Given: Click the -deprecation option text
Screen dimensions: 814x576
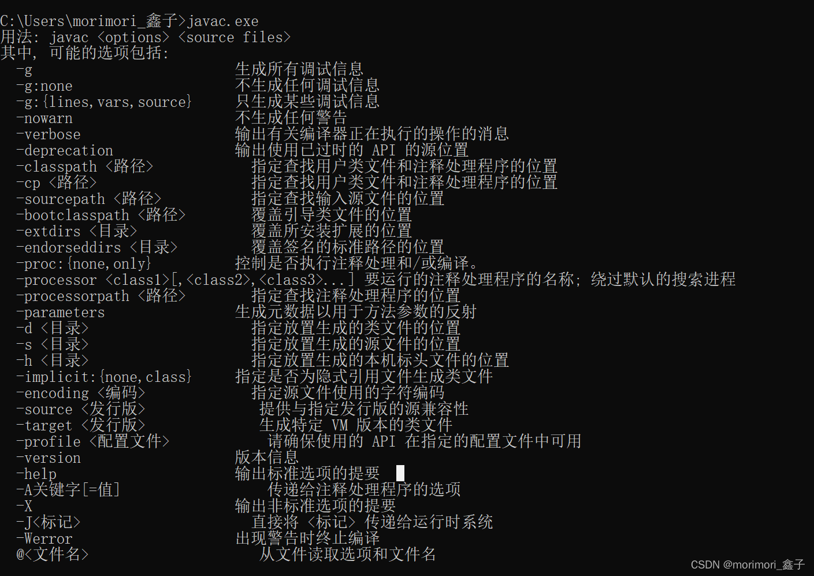Looking at the screenshot, I should tap(65, 151).
